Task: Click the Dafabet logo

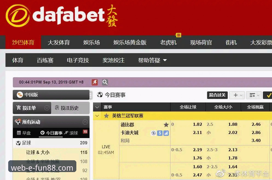Action: click(x=62, y=16)
